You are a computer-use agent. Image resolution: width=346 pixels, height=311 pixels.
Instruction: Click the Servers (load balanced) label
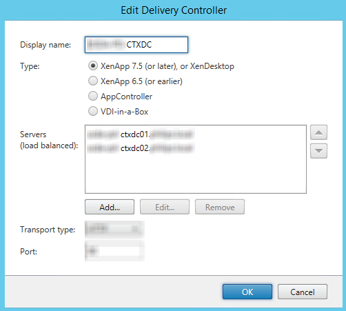tap(49, 140)
